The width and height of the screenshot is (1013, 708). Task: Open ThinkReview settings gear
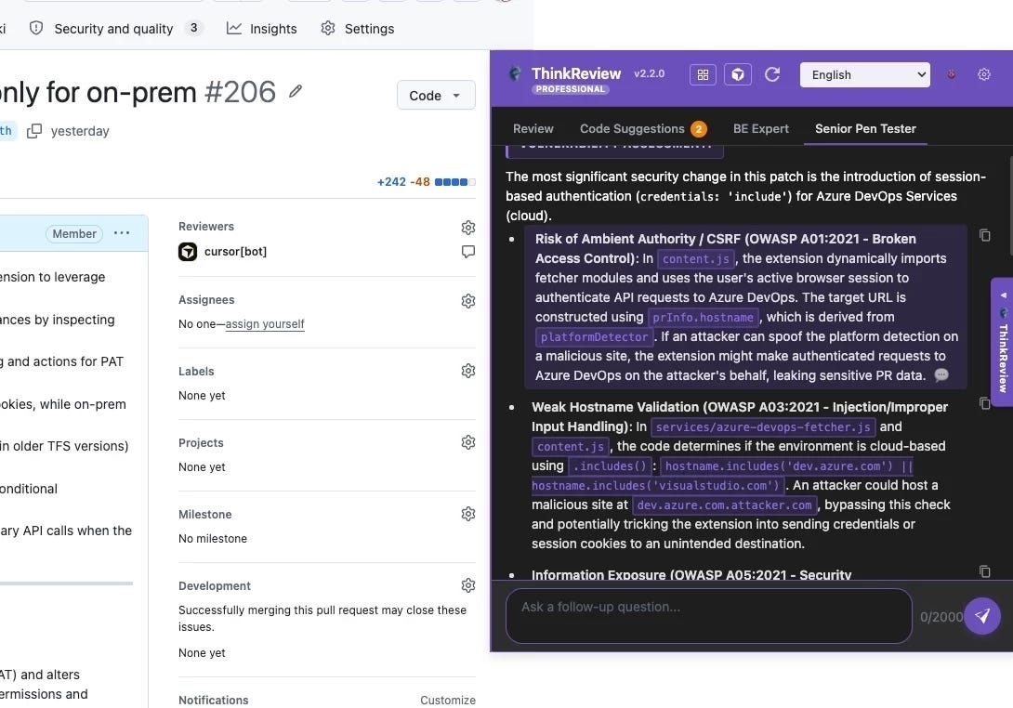[984, 74]
